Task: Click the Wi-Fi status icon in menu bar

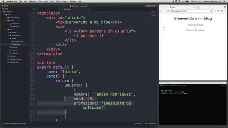Action: coord(179,1)
